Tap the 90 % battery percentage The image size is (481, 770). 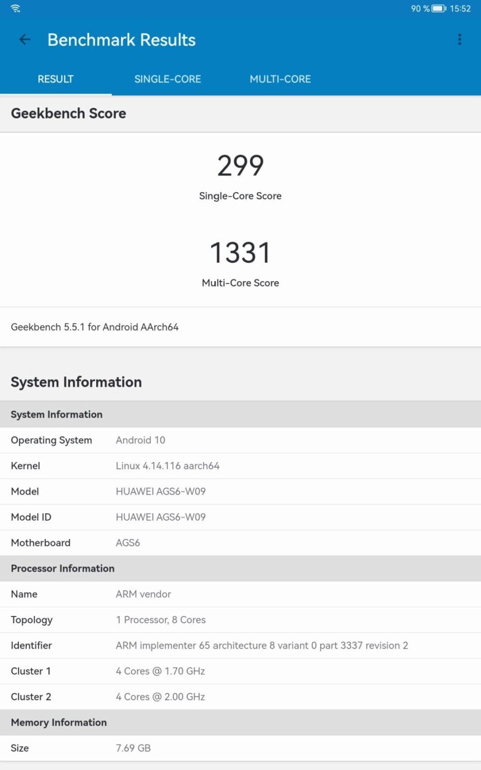click(420, 9)
